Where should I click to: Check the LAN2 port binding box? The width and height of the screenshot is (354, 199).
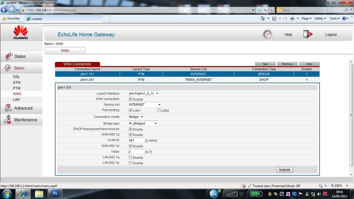(159, 110)
